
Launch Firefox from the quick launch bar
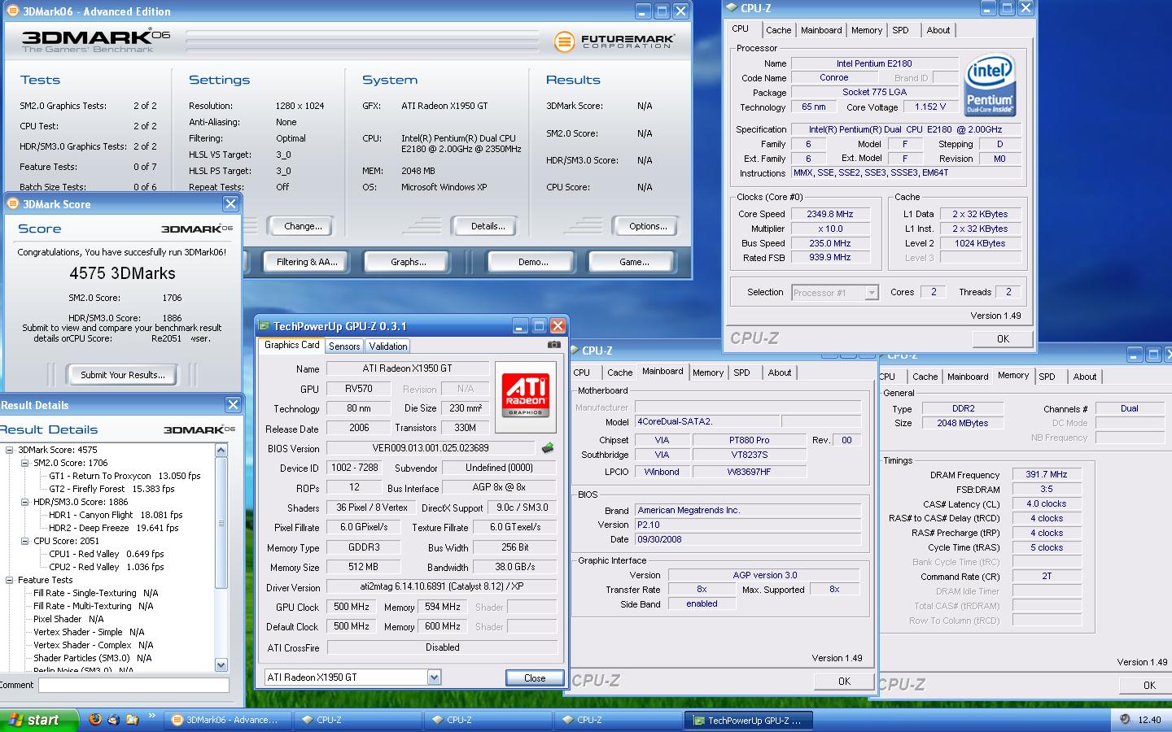point(95,720)
